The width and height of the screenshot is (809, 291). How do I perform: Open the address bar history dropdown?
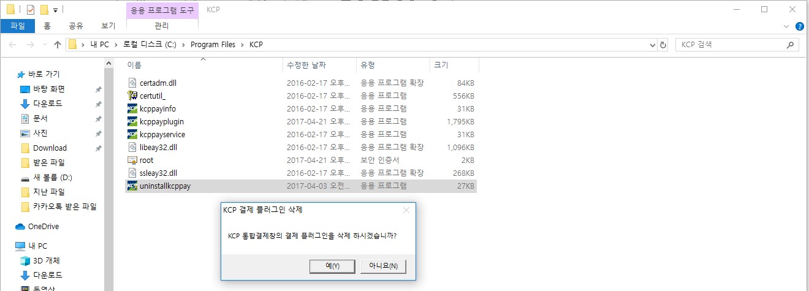coord(653,45)
